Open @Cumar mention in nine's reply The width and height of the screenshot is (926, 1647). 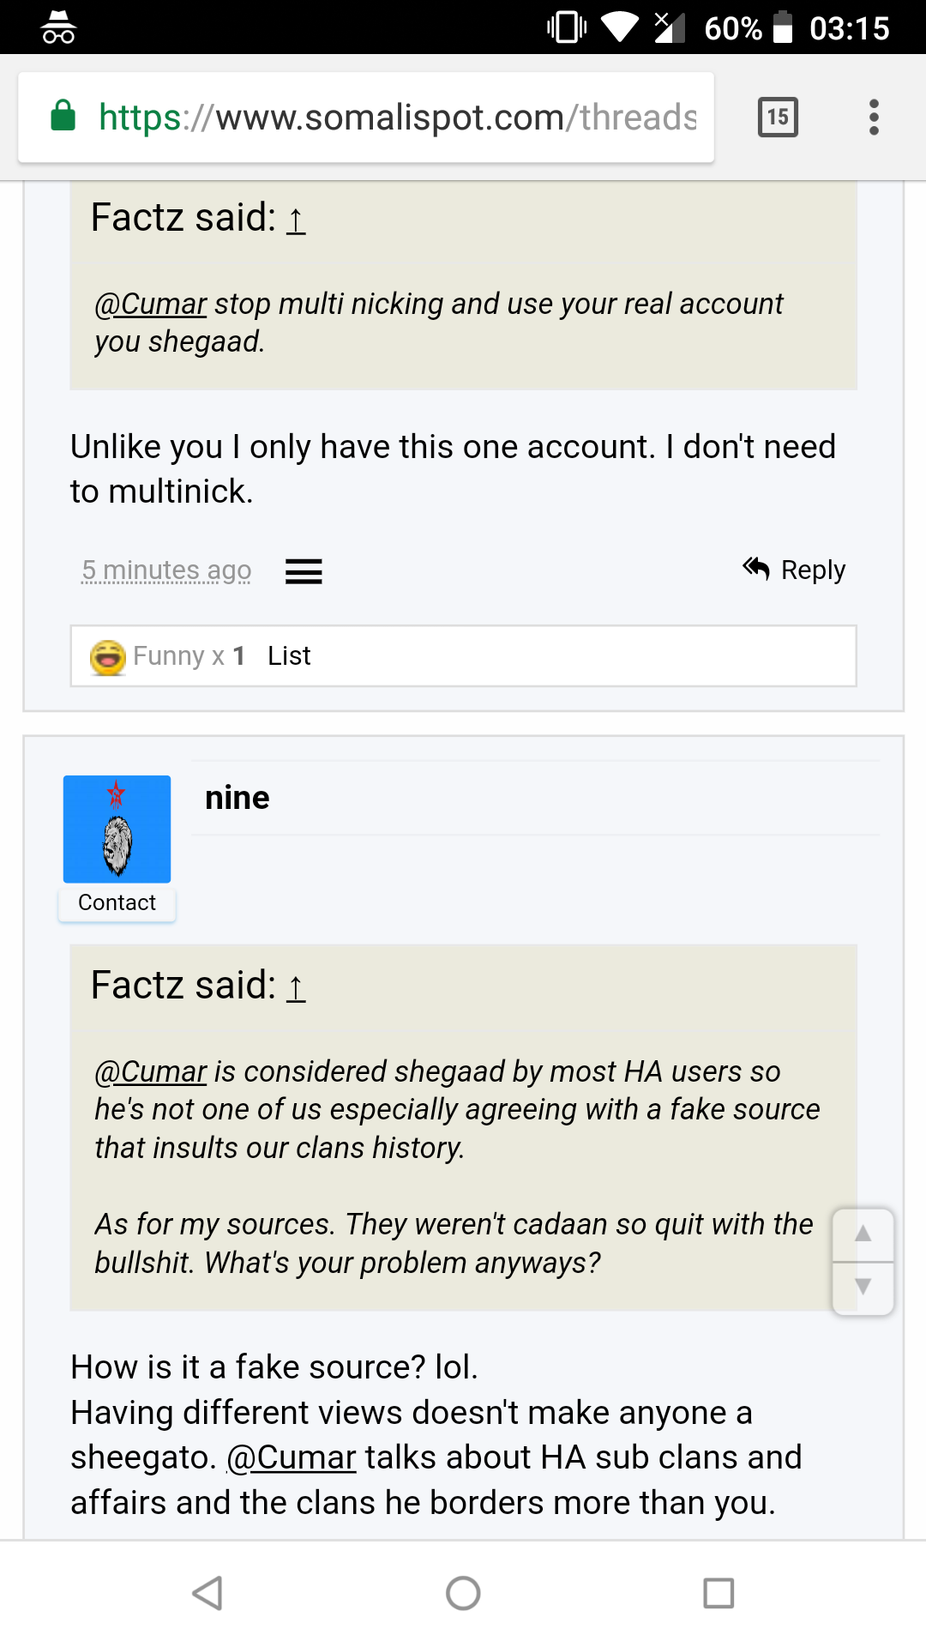tap(292, 1457)
